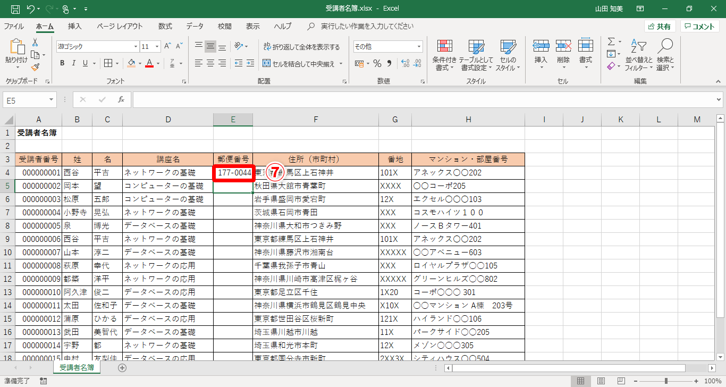This screenshot has height=387, width=726.
Task: Open the font name dropdown (游ゴシック)
Action: pos(136,47)
